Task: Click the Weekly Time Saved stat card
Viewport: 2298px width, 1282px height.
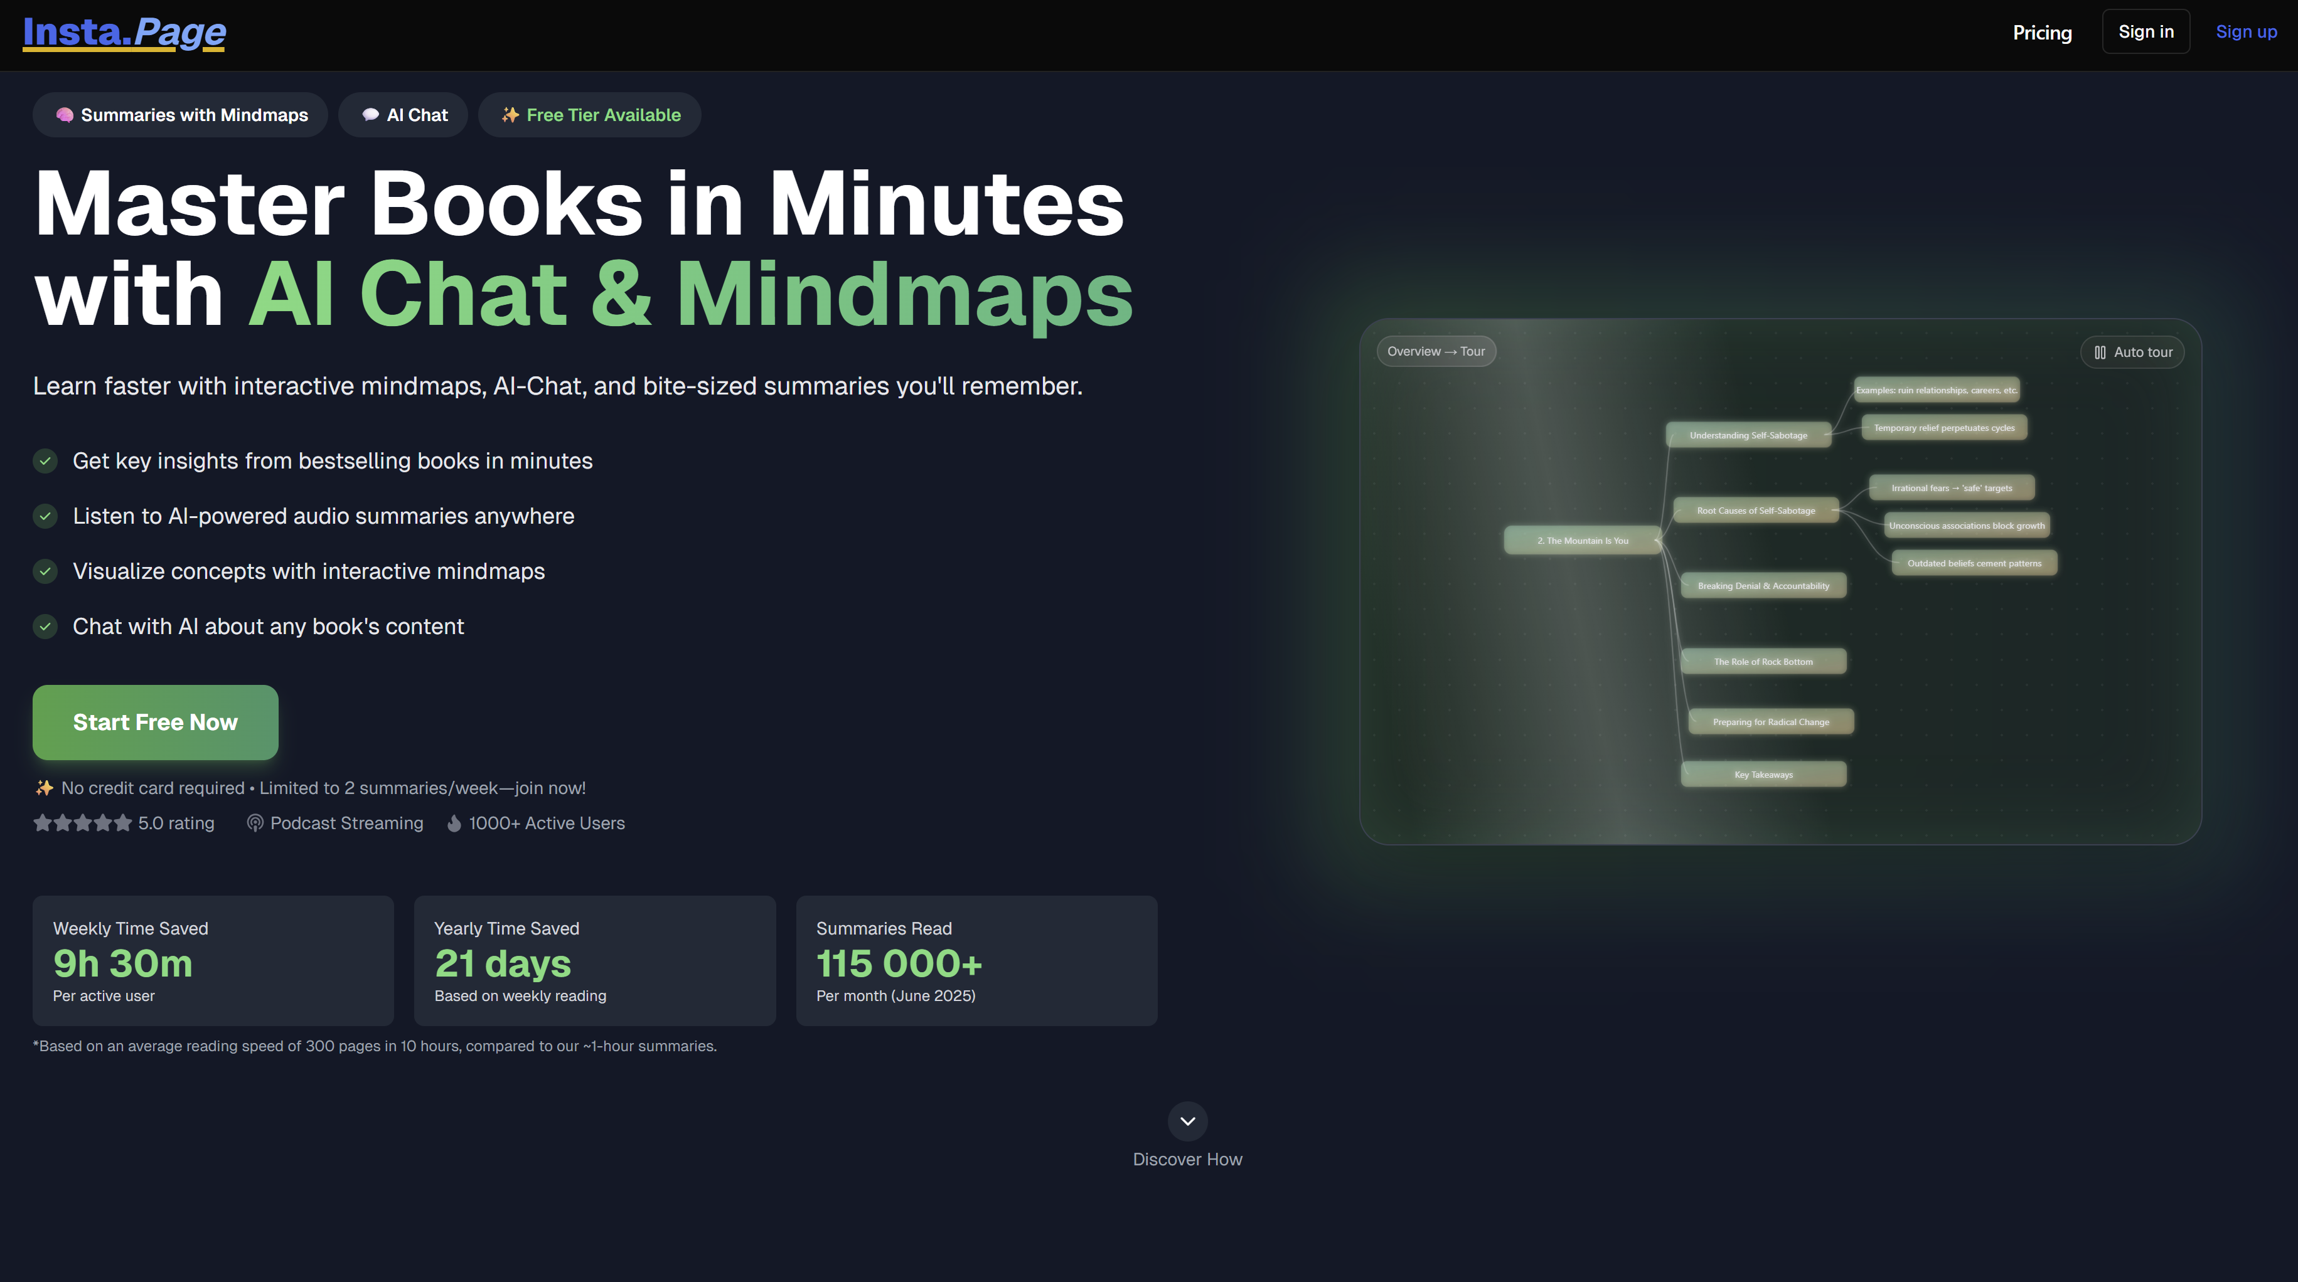Action: (213, 960)
